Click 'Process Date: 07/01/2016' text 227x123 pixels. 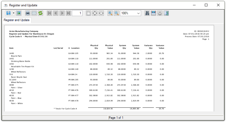pyautogui.click(x=197, y=37)
